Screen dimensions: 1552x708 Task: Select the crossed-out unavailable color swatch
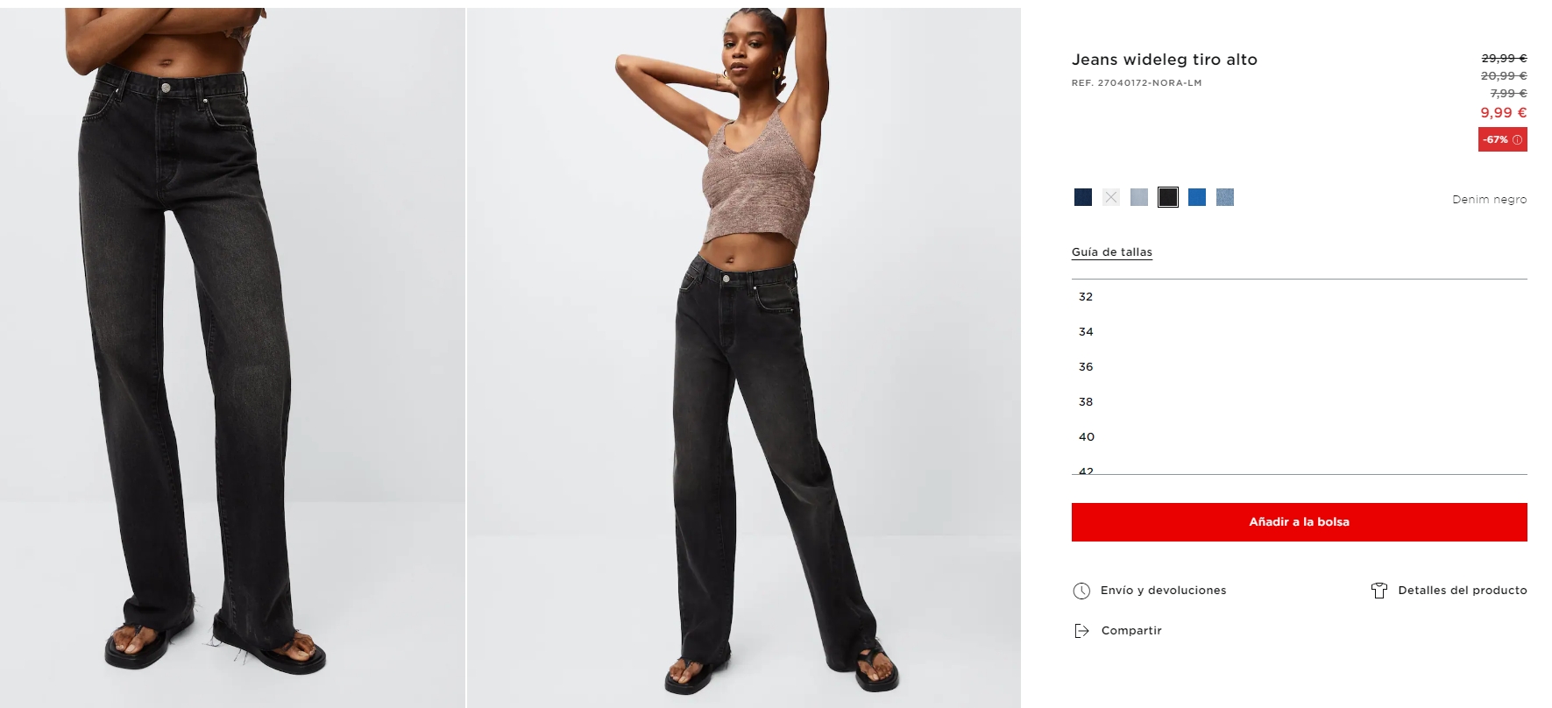tap(1111, 197)
